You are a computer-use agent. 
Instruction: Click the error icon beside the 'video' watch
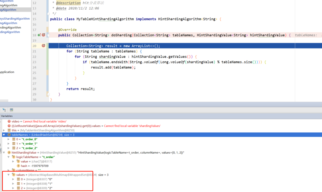pos(9,121)
